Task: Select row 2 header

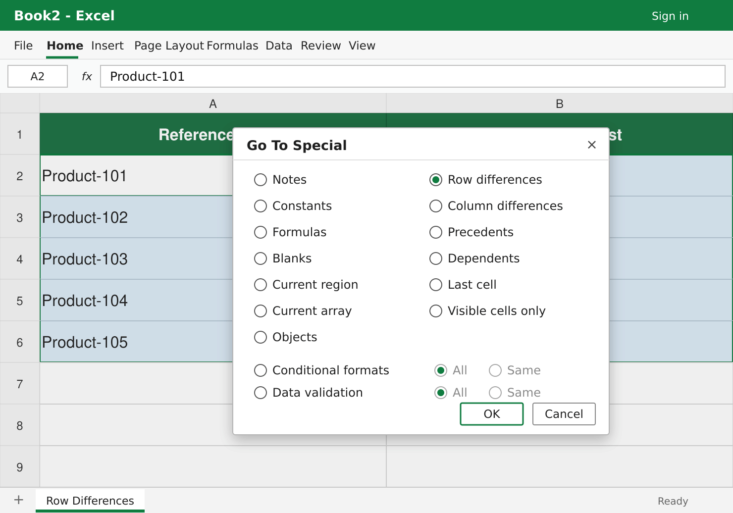Action: coord(20,176)
